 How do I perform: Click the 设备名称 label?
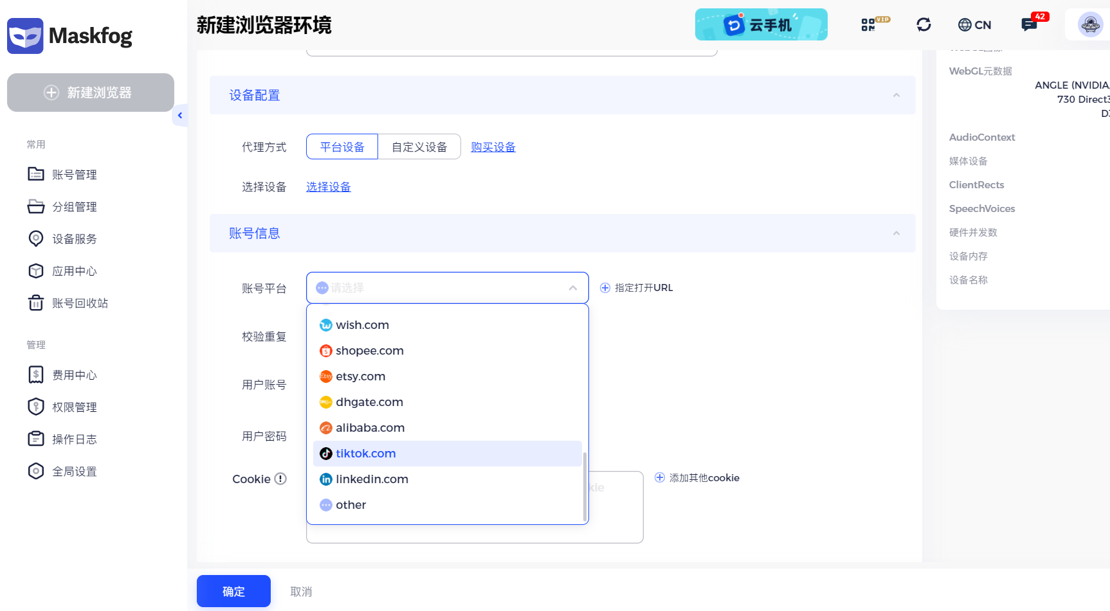coord(969,279)
